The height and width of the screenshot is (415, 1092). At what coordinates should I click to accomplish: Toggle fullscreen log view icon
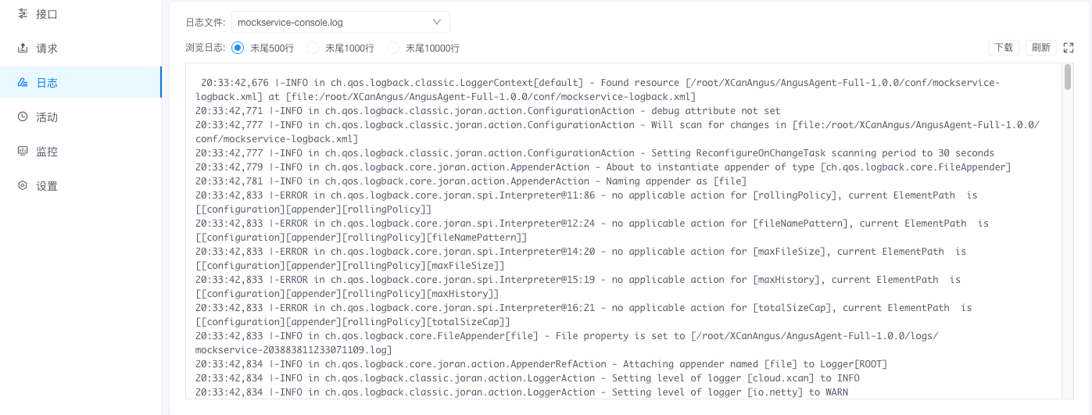(x=1069, y=48)
